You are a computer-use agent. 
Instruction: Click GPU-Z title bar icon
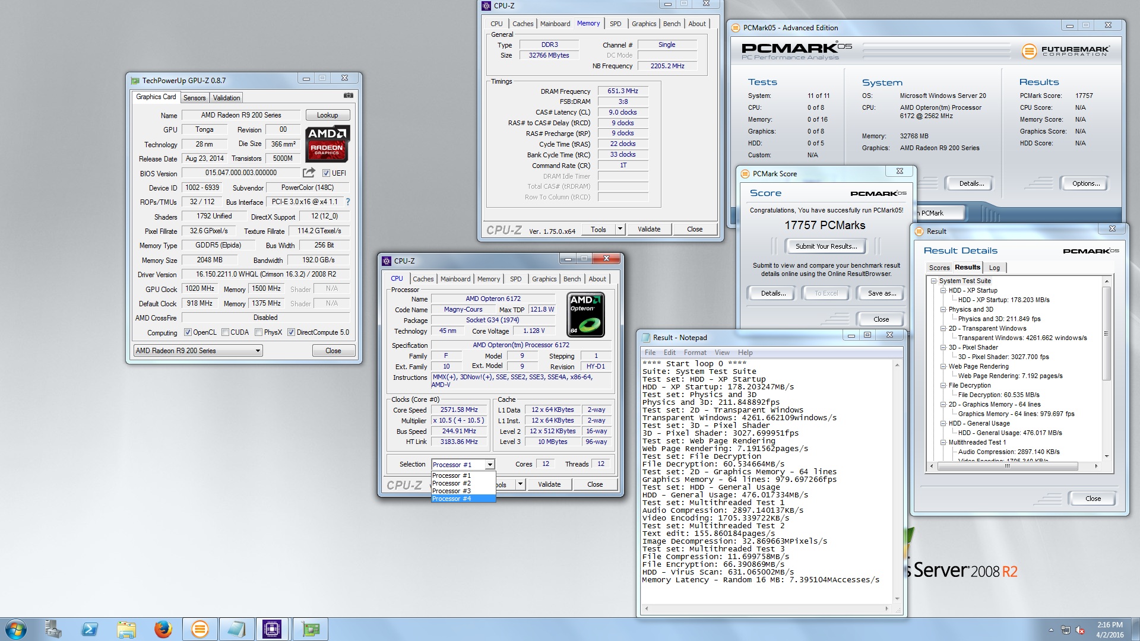point(135,81)
